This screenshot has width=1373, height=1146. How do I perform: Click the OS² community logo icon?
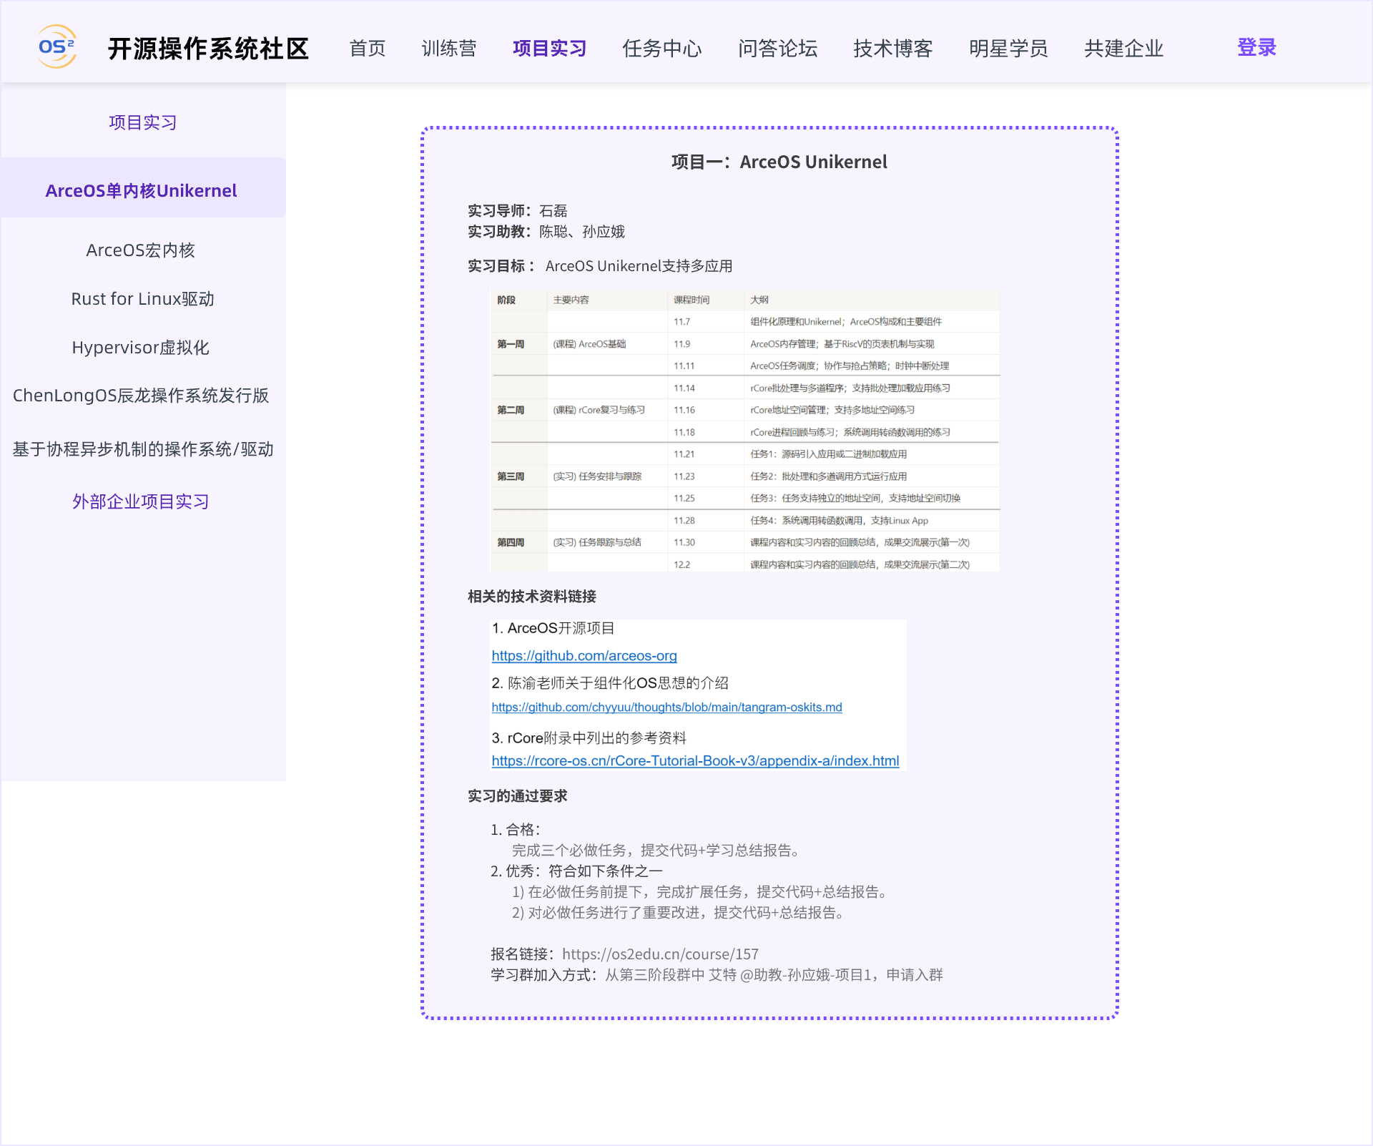56,46
